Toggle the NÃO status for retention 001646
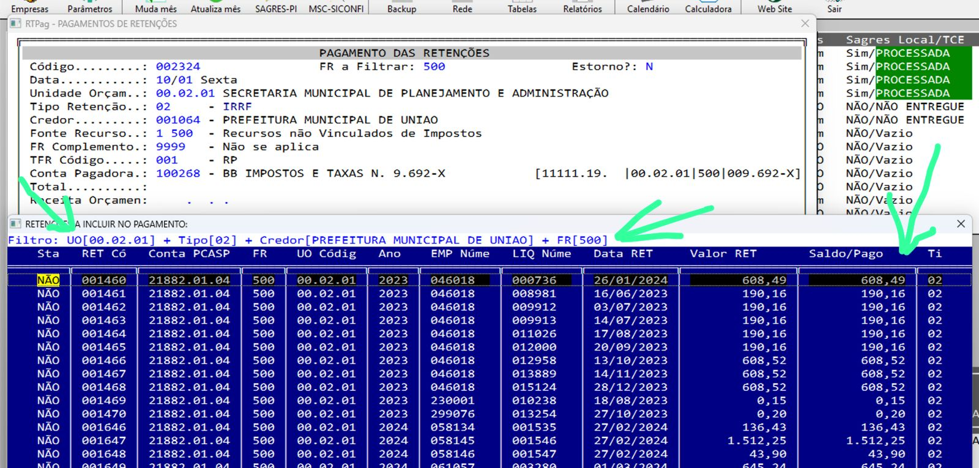 point(48,427)
